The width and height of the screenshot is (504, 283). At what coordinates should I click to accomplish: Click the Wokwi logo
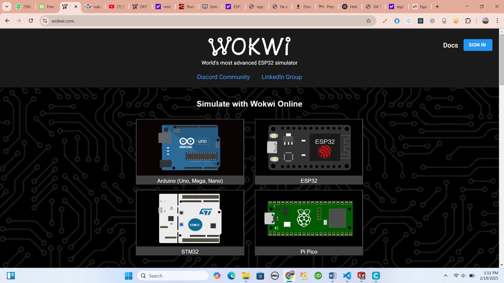tap(249, 46)
